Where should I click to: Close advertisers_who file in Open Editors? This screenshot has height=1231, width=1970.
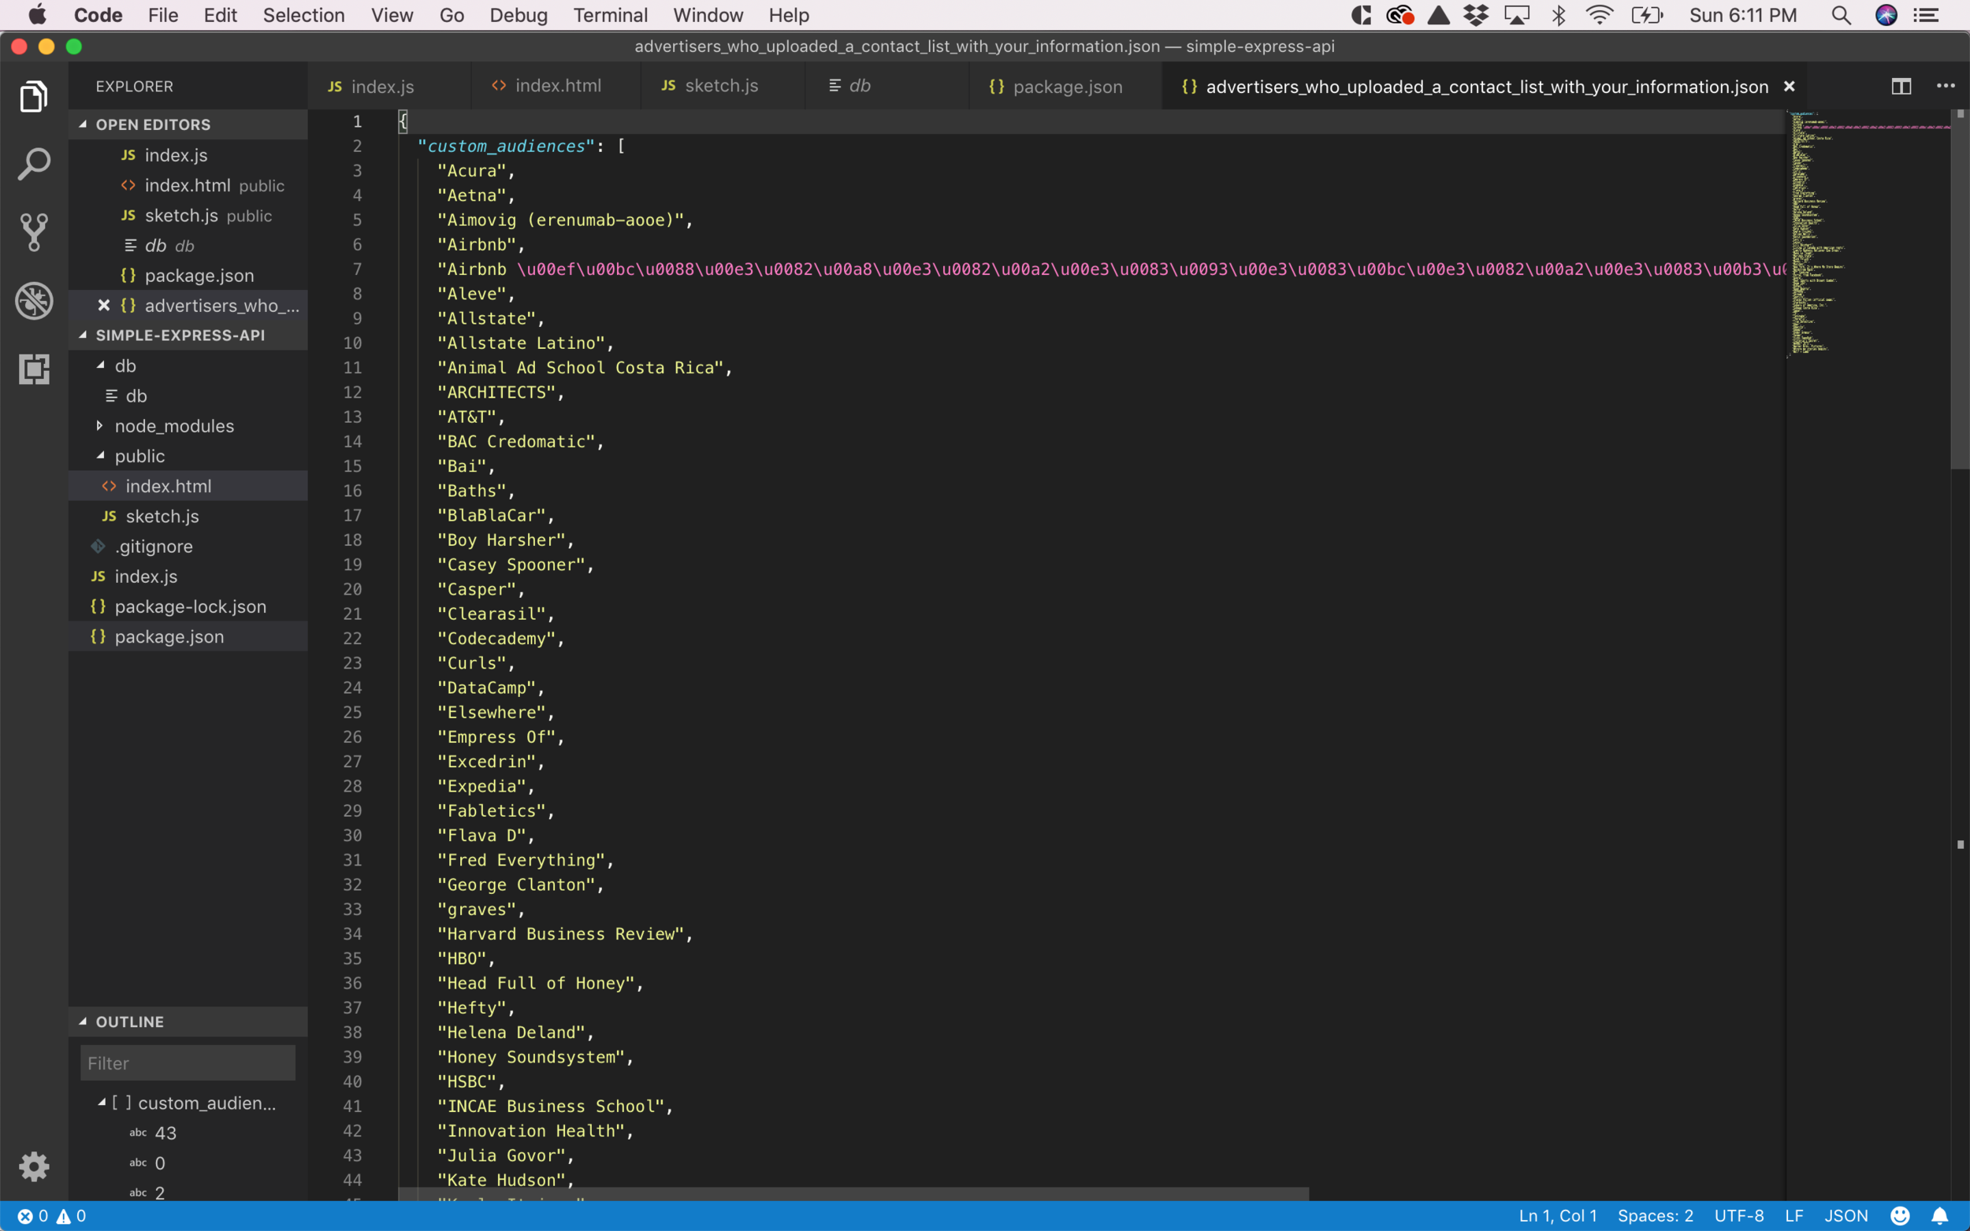tap(103, 306)
